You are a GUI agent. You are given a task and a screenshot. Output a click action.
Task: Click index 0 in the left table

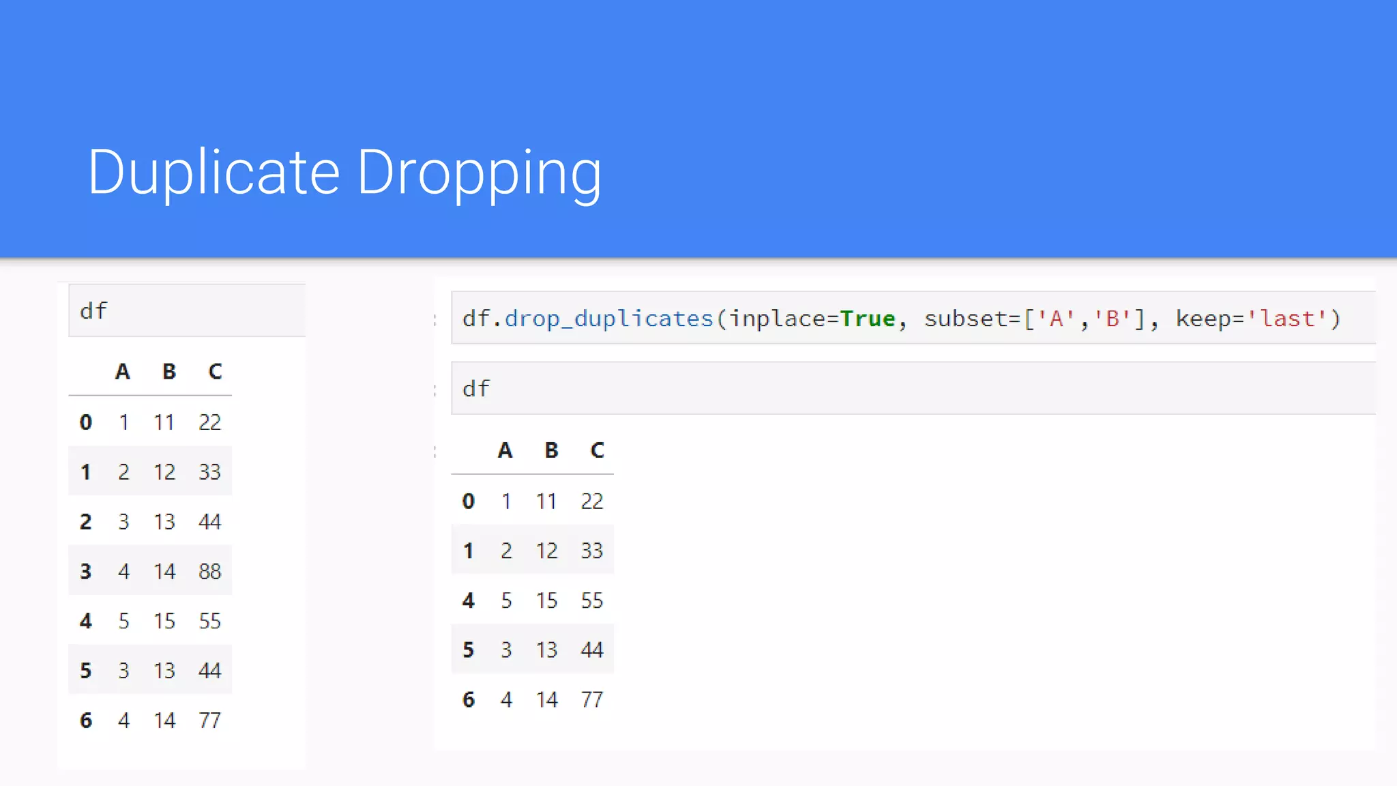coord(85,422)
